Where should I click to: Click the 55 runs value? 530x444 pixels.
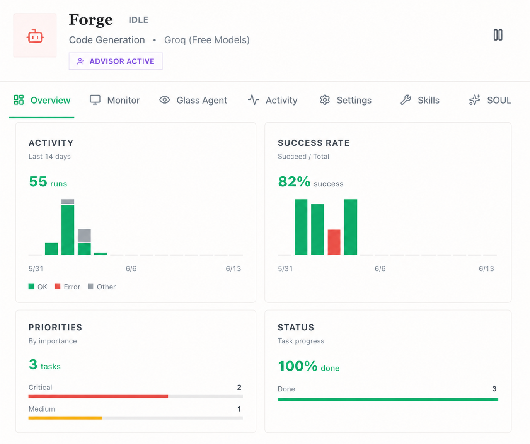pyautogui.click(x=48, y=182)
